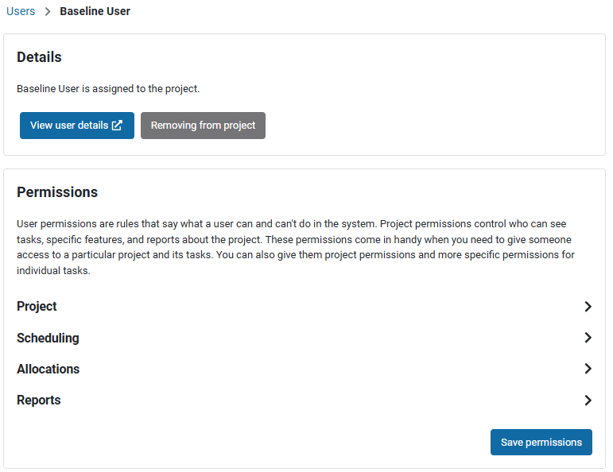613x472 pixels.
Task: Expand the Project permissions chevron
Action: [x=588, y=307]
